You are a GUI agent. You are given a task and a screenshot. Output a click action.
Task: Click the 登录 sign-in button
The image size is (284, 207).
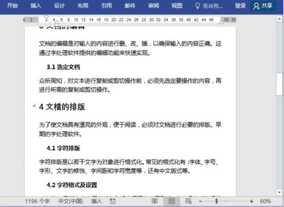pos(240,6)
